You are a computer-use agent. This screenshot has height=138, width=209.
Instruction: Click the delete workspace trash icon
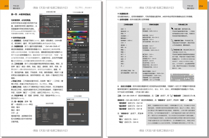pos(86,114)
